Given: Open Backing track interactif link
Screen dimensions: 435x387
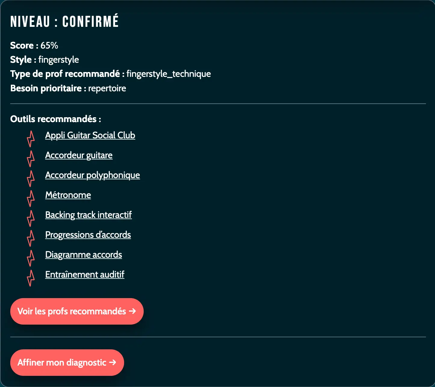Looking at the screenshot, I should (88, 215).
